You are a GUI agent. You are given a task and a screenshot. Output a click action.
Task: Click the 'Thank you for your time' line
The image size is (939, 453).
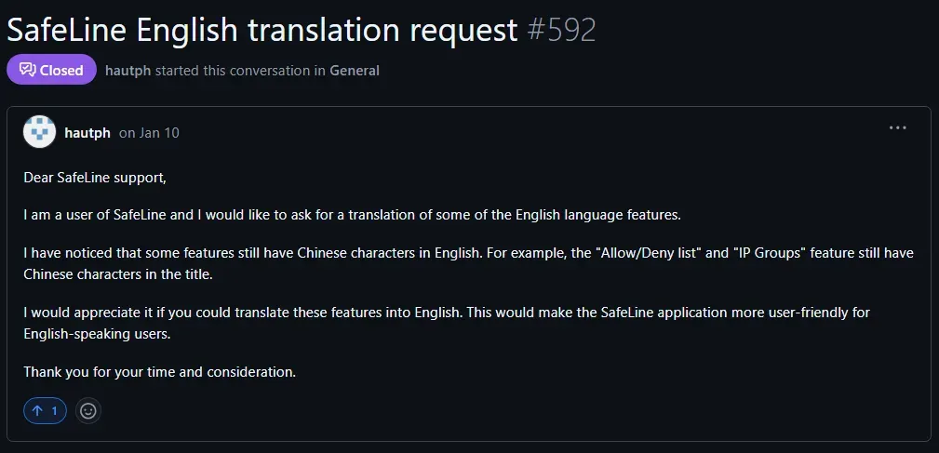click(x=160, y=372)
